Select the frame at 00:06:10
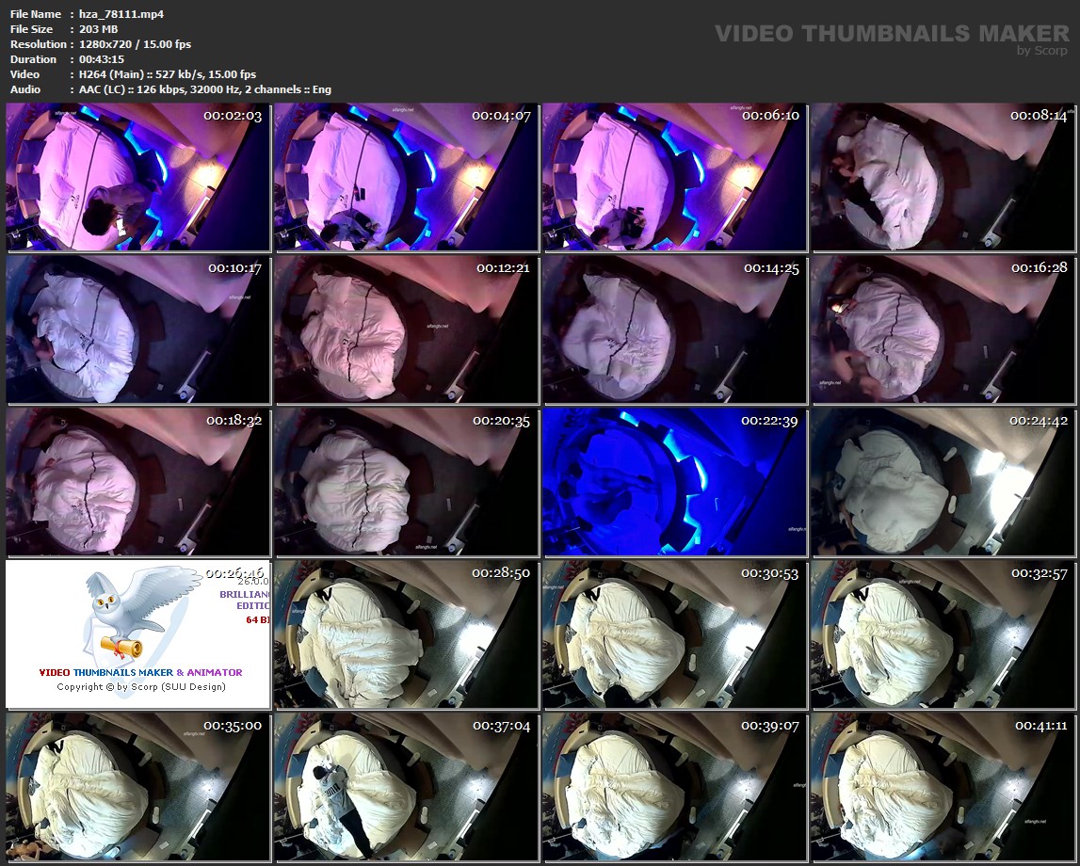This screenshot has width=1080, height=866. (x=674, y=177)
